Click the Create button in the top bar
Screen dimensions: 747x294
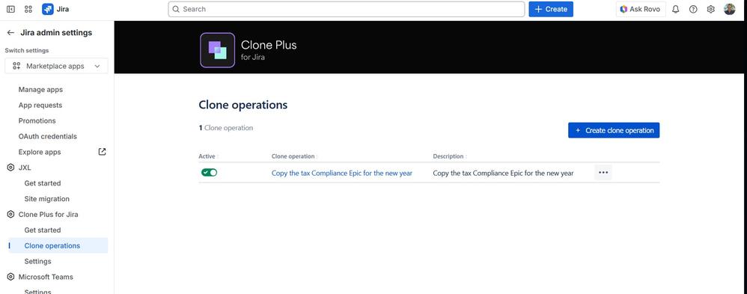[x=551, y=9]
